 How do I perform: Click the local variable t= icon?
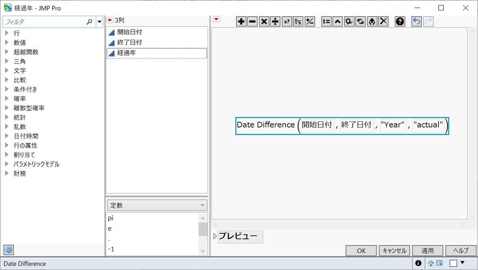pyautogui.click(x=326, y=22)
